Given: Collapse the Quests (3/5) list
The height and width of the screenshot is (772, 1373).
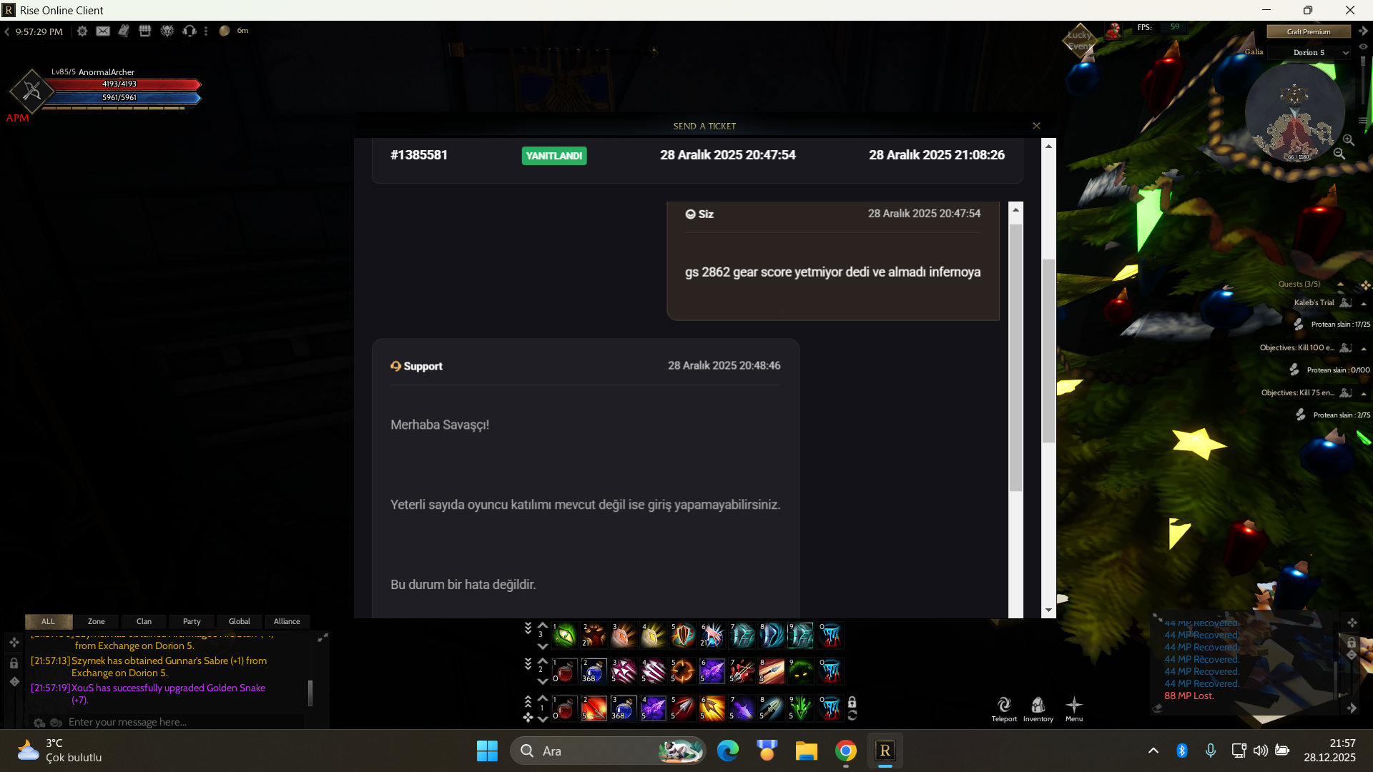Looking at the screenshot, I should 1340,284.
